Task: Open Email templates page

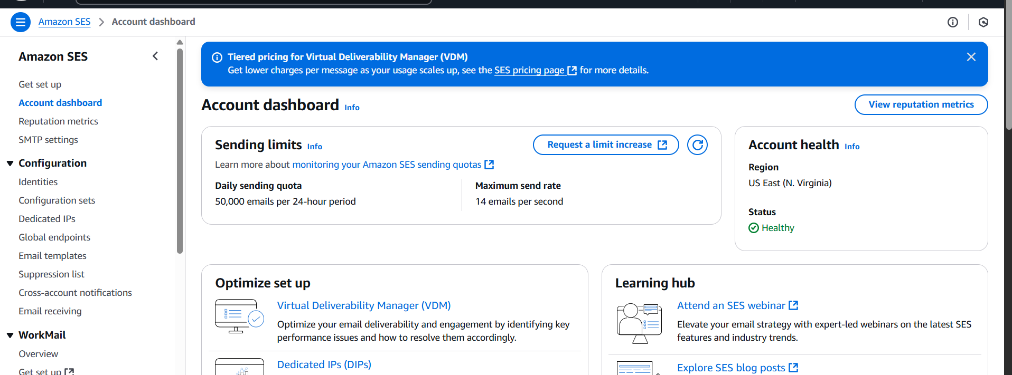Action: 52,256
